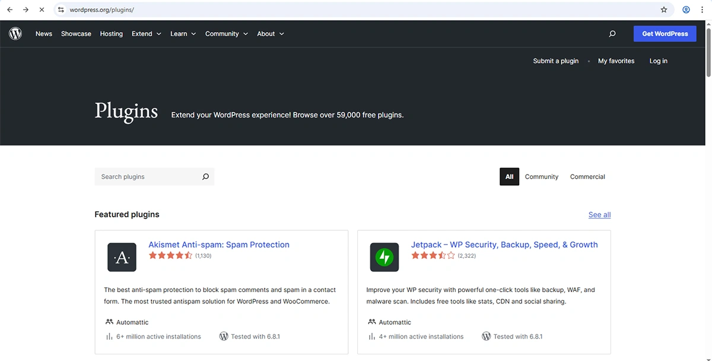Click the browser address bar URL
This screenshot has width=712, height=361.
(x=101, y=10)
